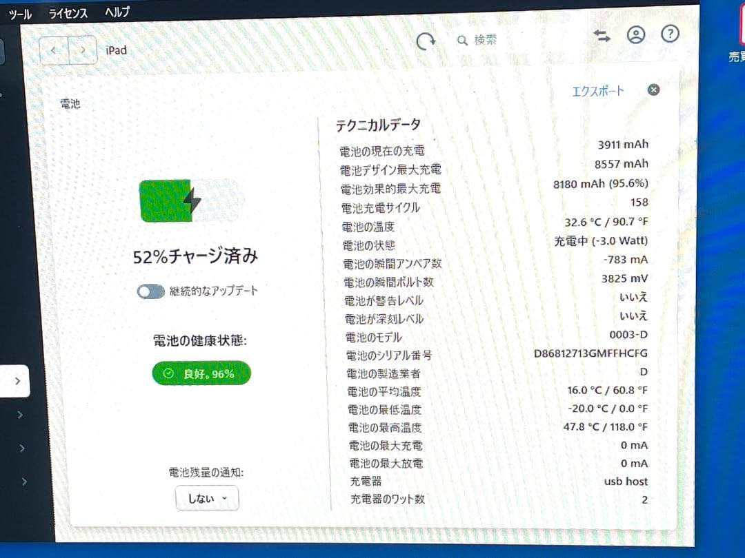Enable continuous updates via the switch
Screen dimensions: 745x558
[150, 291]
